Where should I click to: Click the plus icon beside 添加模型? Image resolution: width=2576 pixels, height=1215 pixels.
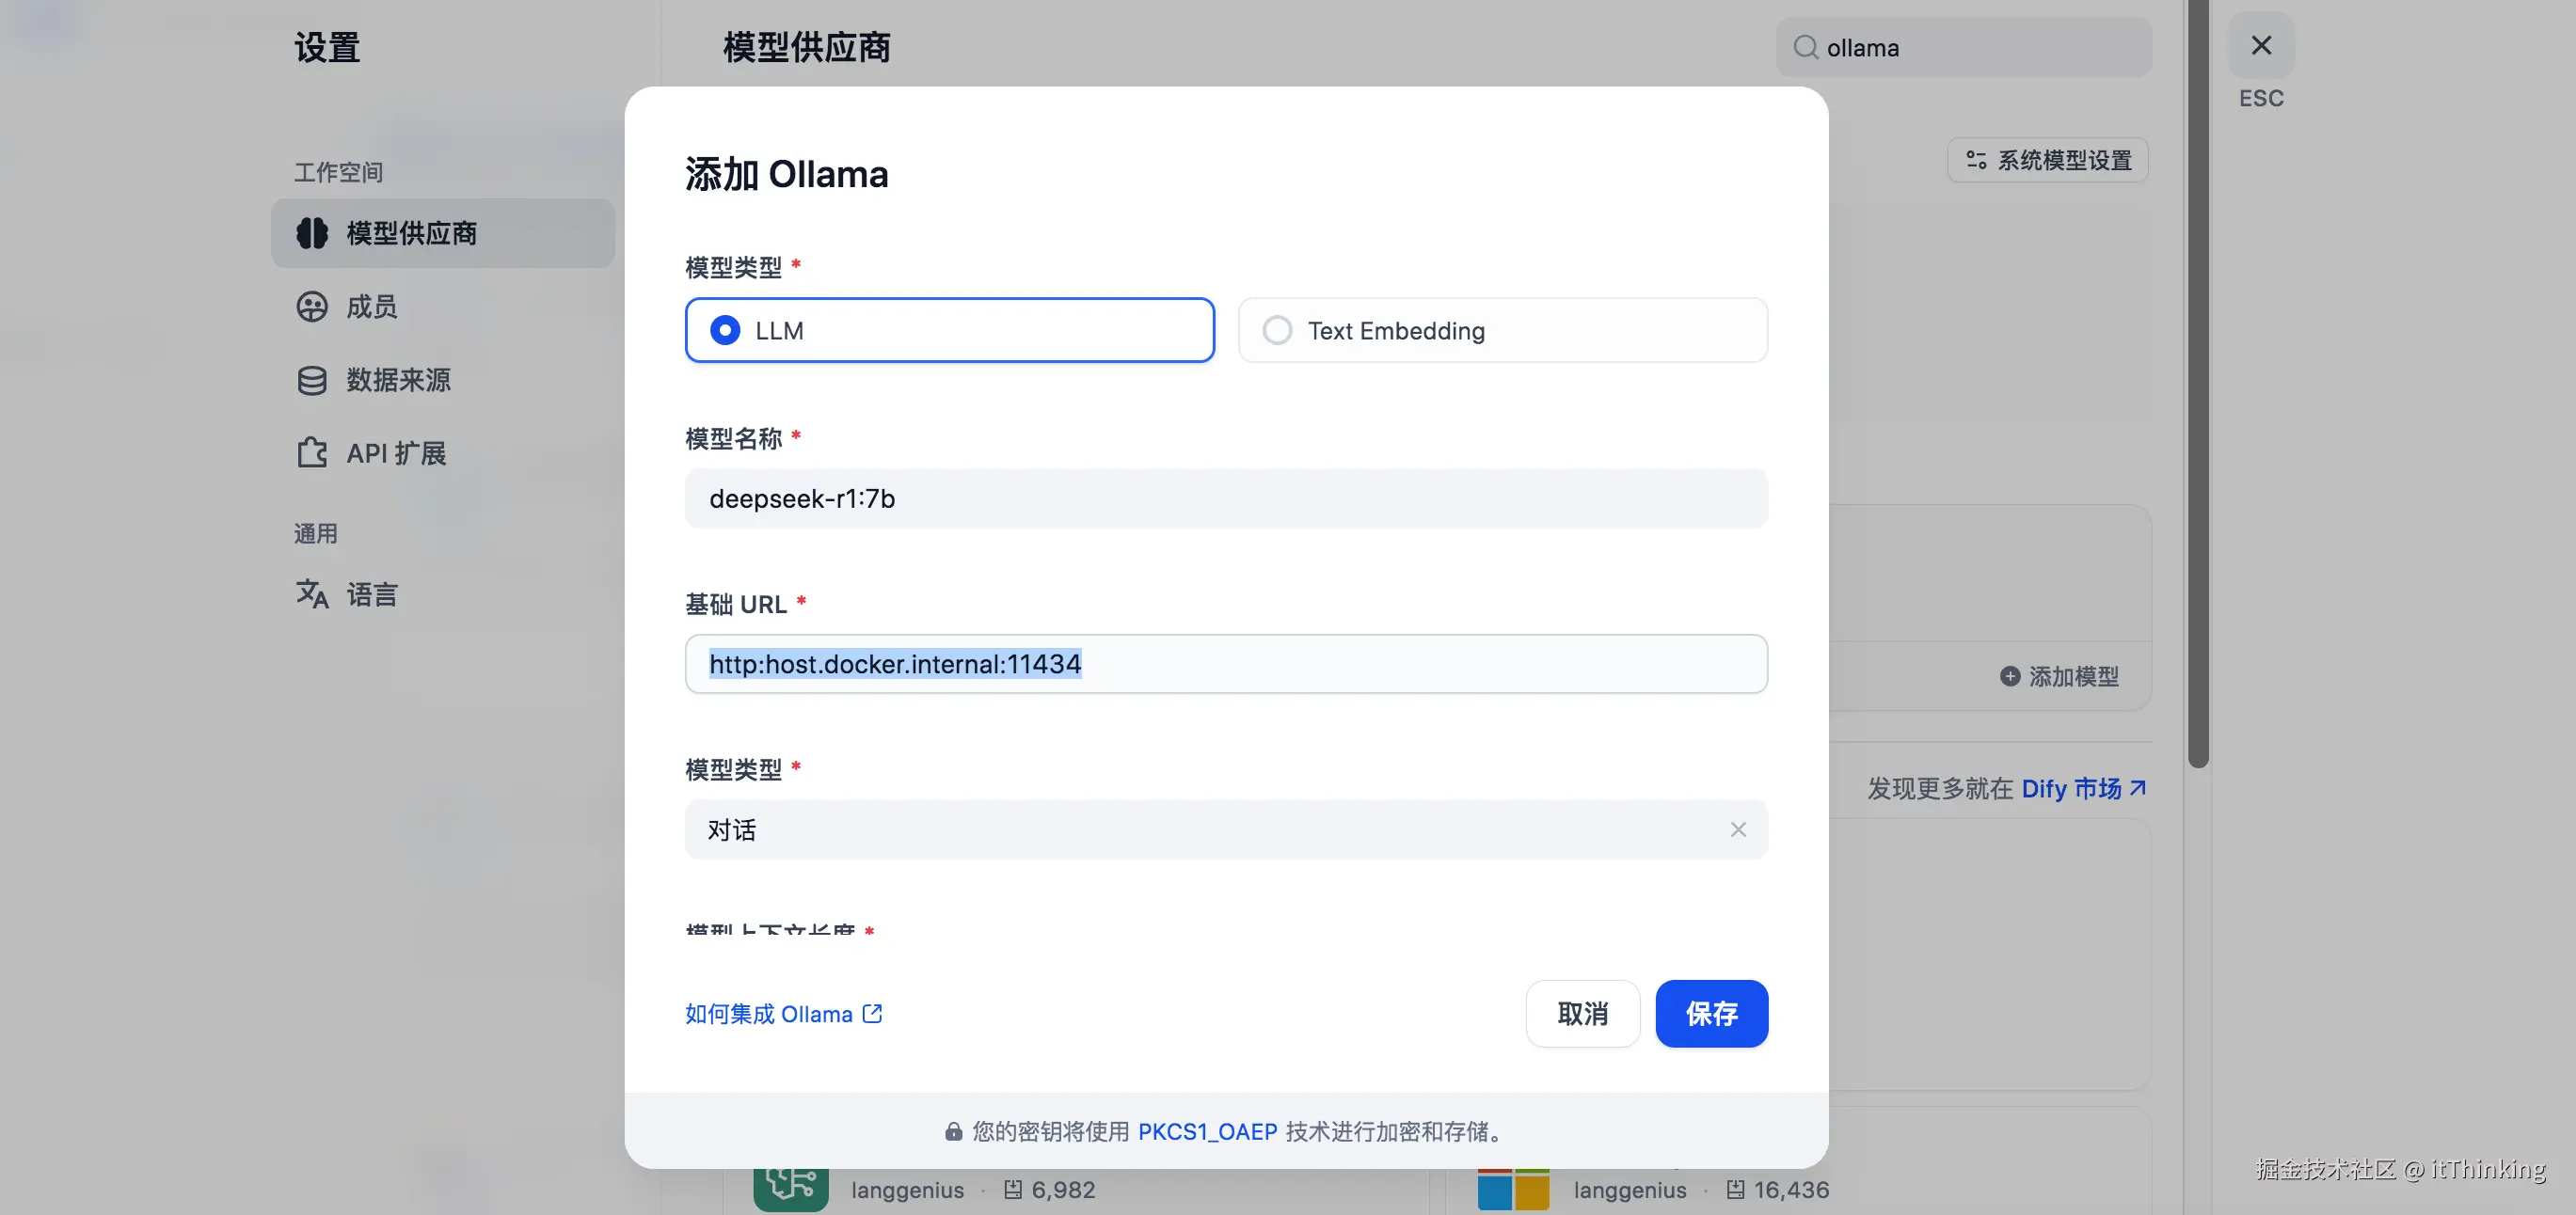pyautogui.click(x=2009, y=676)
